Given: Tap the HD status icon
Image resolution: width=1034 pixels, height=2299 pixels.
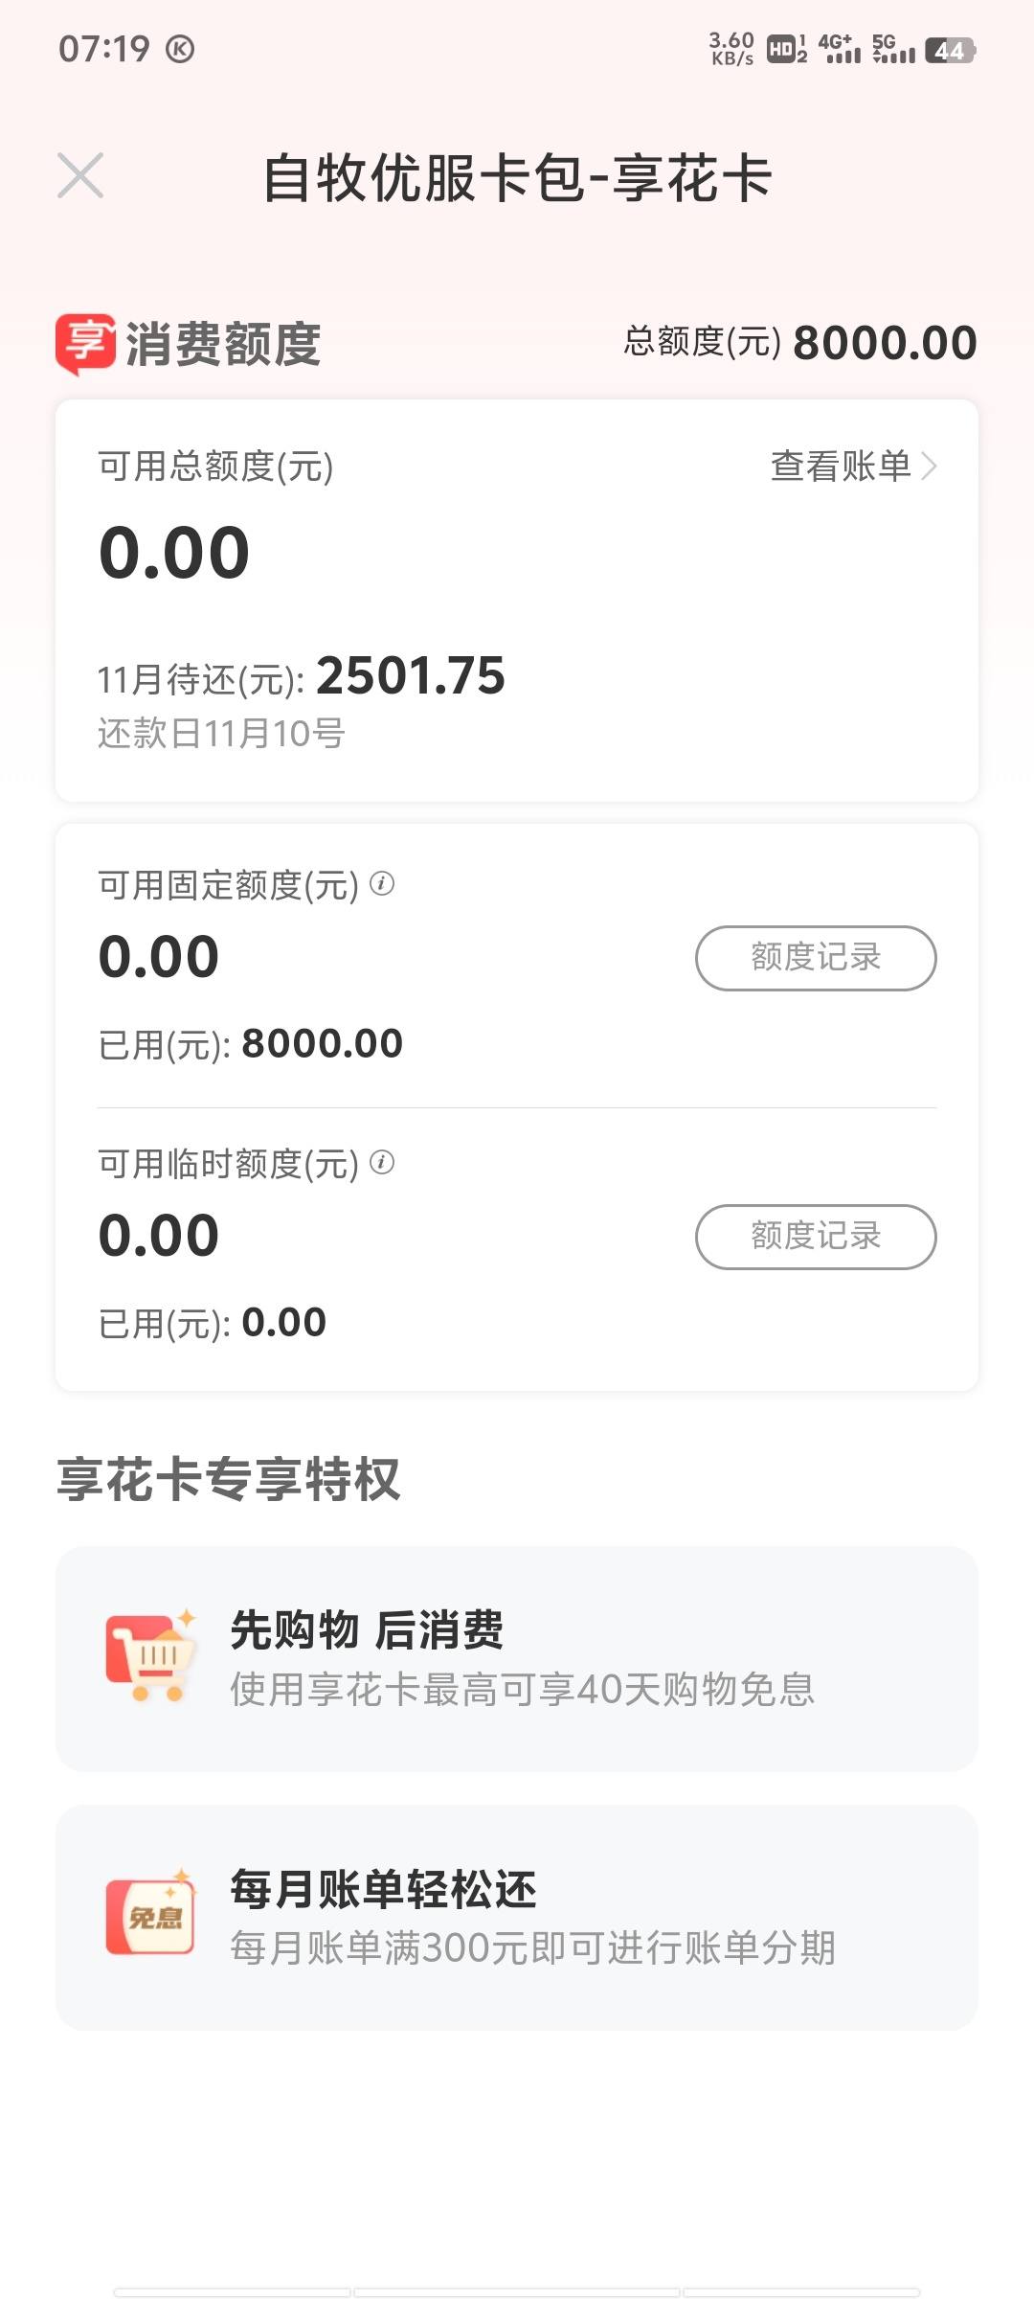Looking at the screenshot, I should (x=787, y=48).
